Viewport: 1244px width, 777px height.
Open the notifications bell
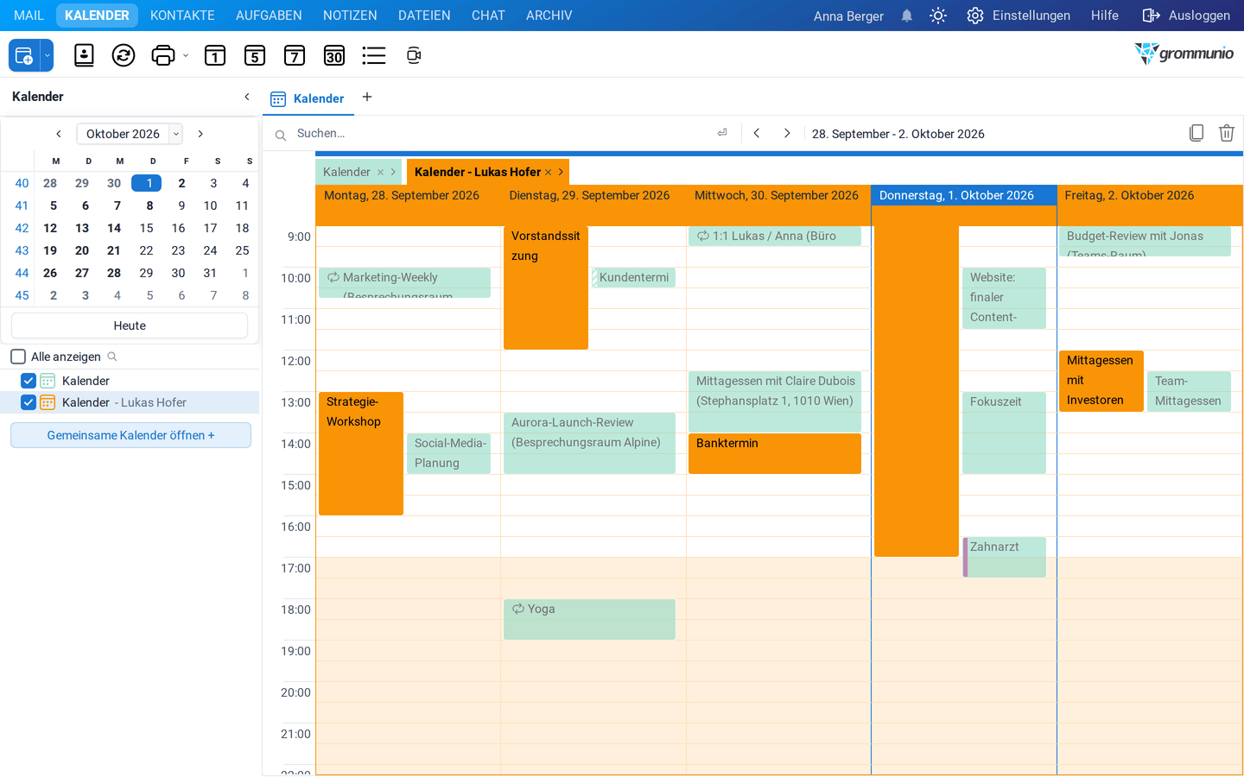tap(907, 16)
